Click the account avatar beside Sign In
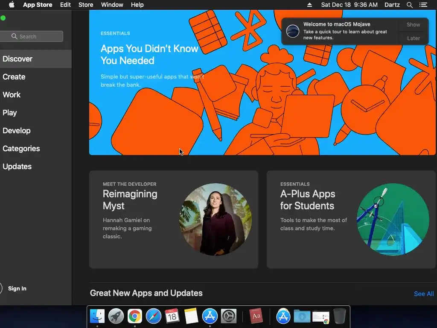The image size is (437, 328). click(x=0, y=288)
